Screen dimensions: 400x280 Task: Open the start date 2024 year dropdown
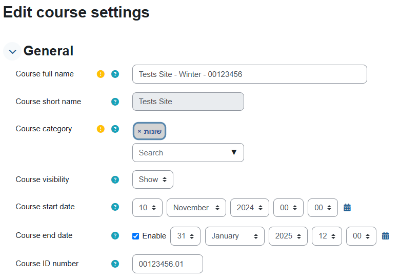point(250,208)
